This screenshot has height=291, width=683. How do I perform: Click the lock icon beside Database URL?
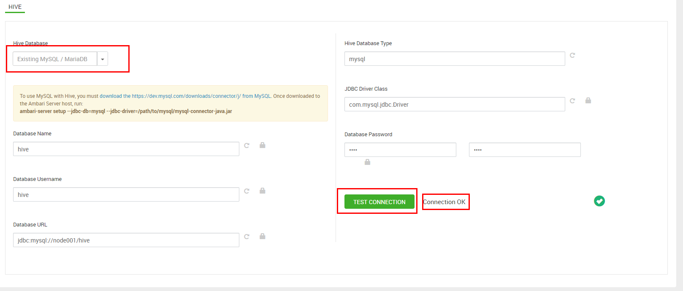(262, 236)
